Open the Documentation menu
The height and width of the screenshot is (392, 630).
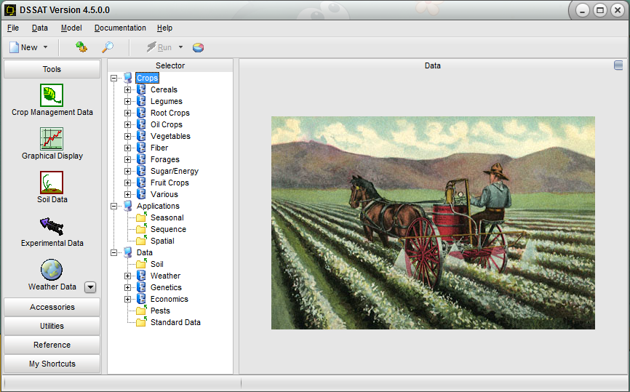tap(120, 28)
